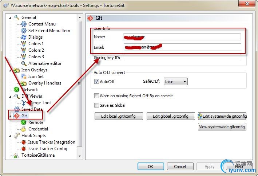This screenshot has width=258, height=176.
Task: Open the Remote settings page
Action: 36,122
